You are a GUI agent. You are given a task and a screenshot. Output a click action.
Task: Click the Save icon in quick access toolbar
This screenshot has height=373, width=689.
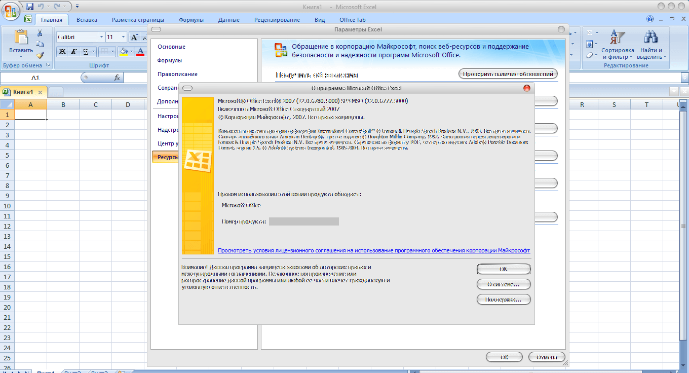tap(30, 7)
